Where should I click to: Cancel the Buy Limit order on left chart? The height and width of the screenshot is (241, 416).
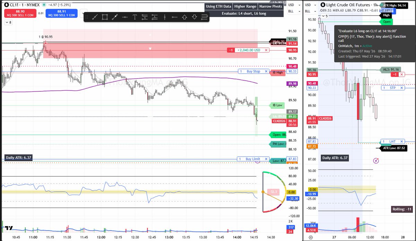point(266,159)
